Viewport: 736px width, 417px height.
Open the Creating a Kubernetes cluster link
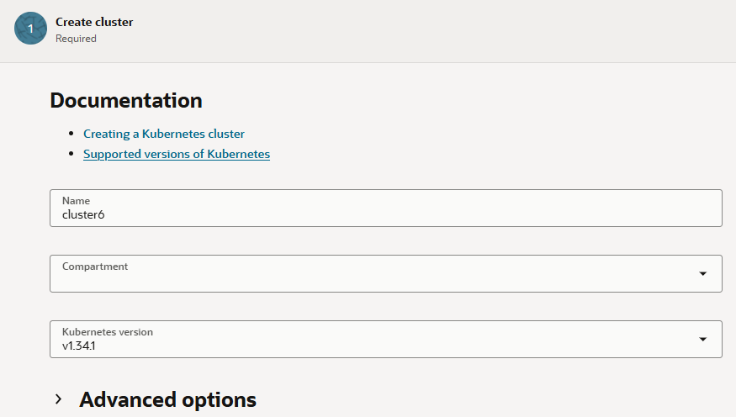[164, 134]
